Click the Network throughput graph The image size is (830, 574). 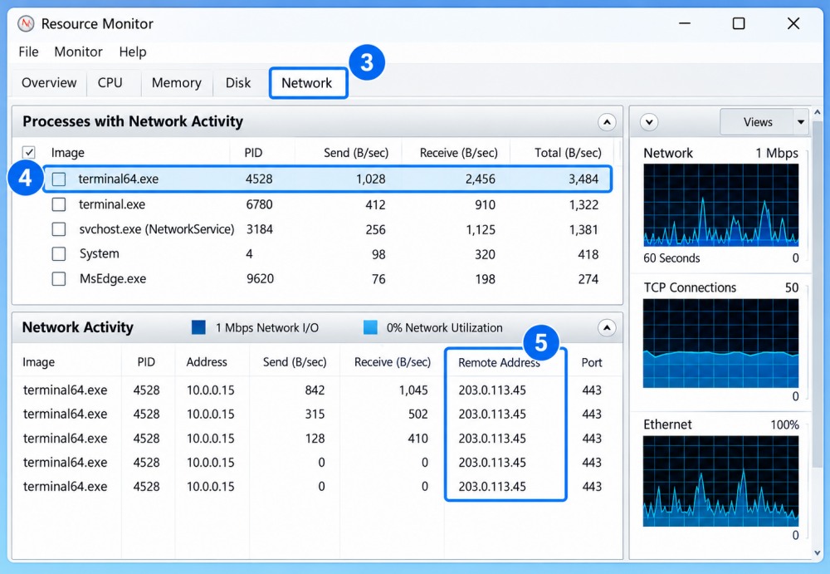[x=721, y=205]
